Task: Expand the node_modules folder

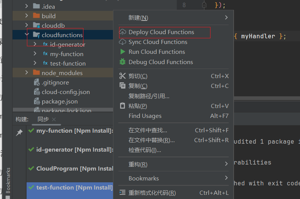Action: [x=27, y=73]
